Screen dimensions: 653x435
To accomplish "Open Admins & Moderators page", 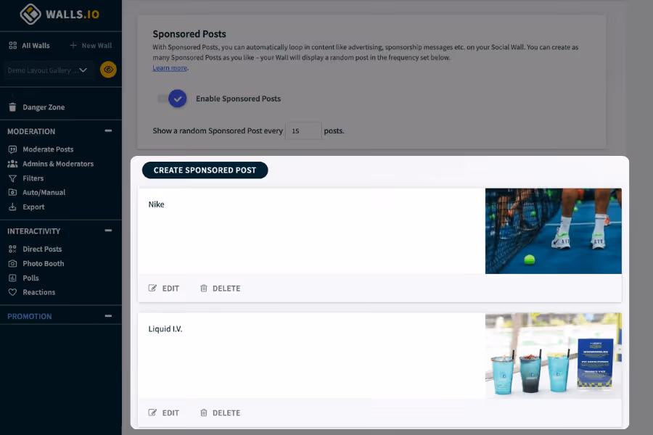I will tap(58, 164).
